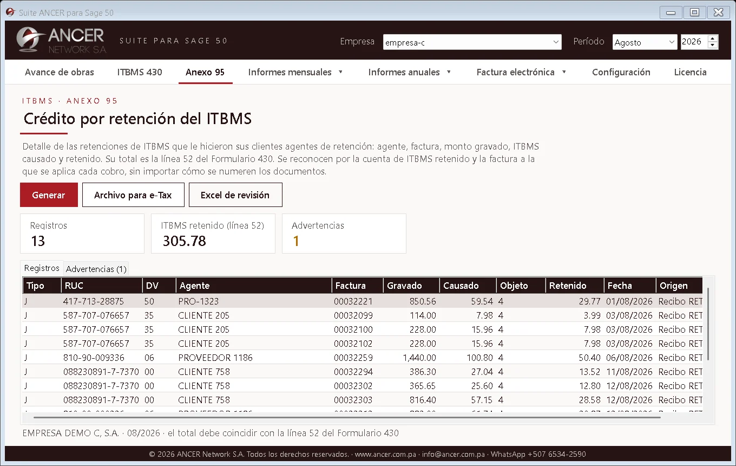Click the ITBMS retenido (línea 52) card
736x466 pixels.
point(213,234)
